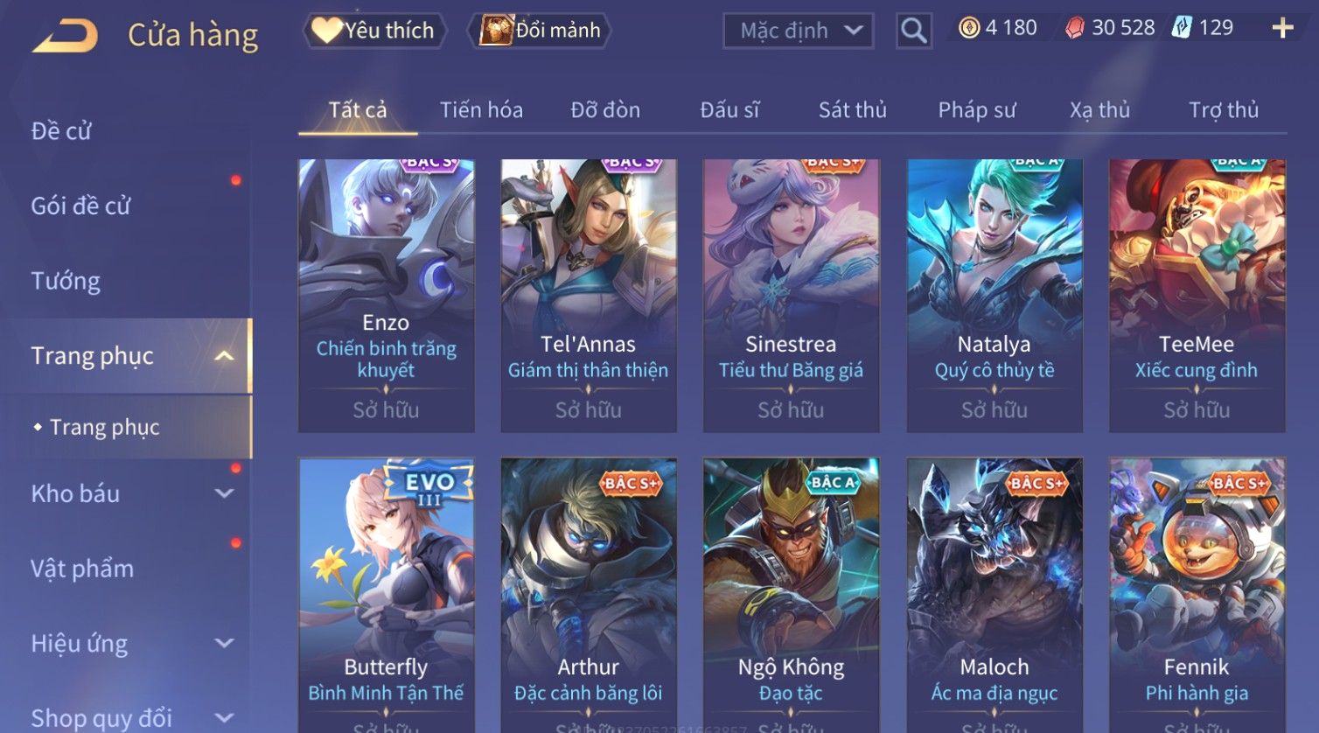This screenshot has height=733, width=1319.
Task: Open the search magnifier icon
Action: [x=914, y=31]
